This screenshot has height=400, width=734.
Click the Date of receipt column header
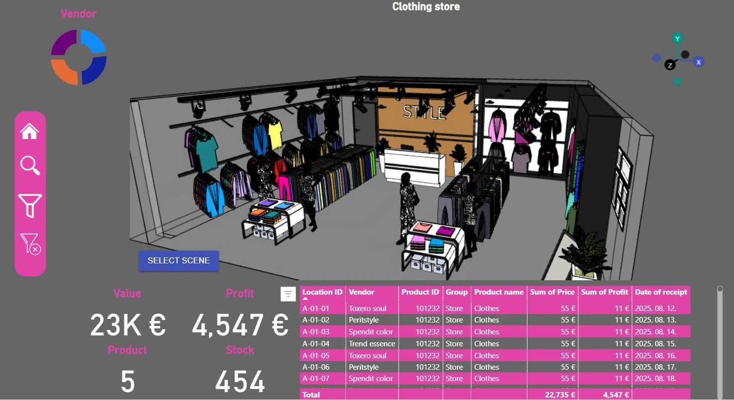[660, 292]
